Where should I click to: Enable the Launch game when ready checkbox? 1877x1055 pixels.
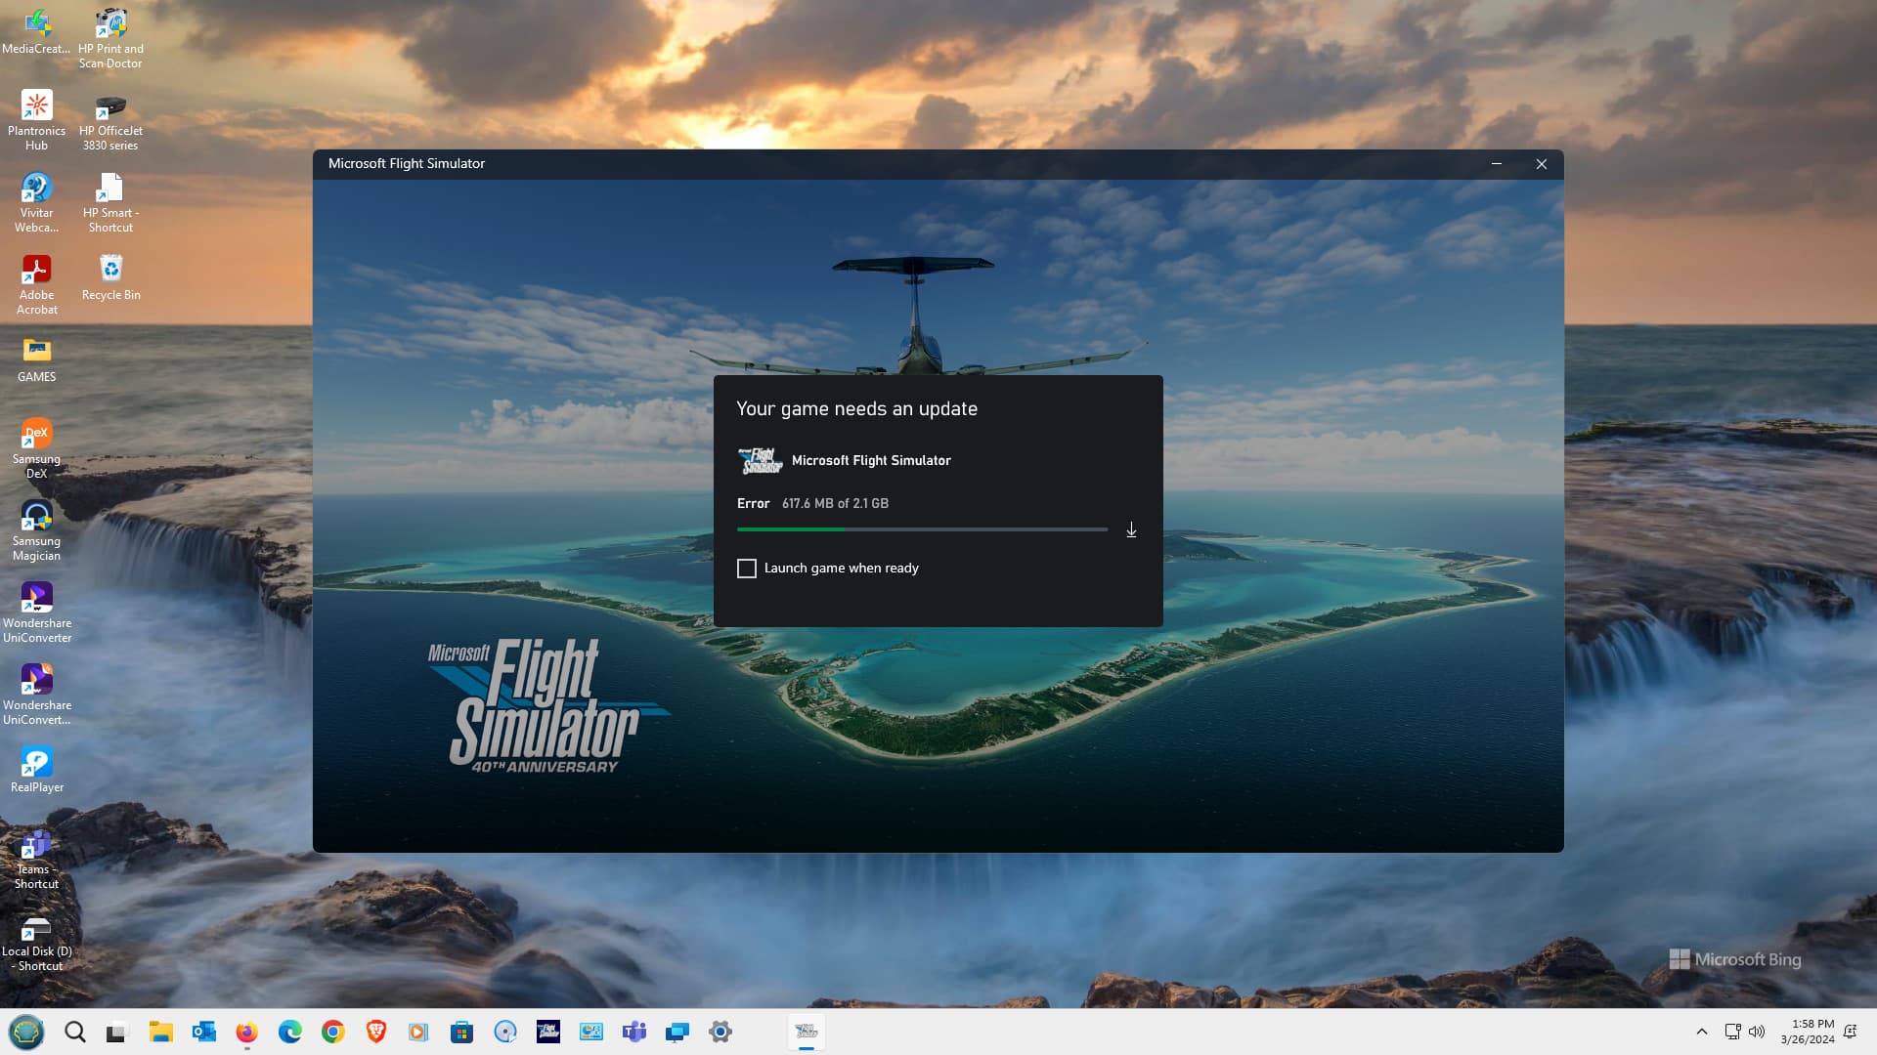(x=747, y=568)
